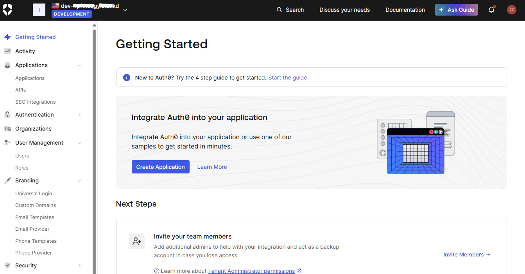Select APIs in the sidebar
The width and height of the screenshot is (525, 274).
[21, 90]
